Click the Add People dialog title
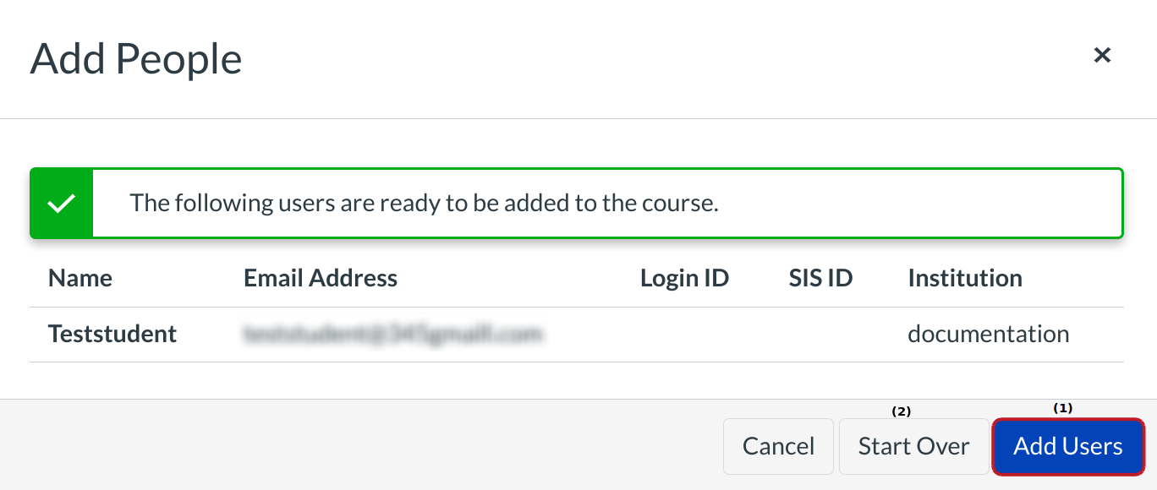The image size is (1157, 490). 136,59
